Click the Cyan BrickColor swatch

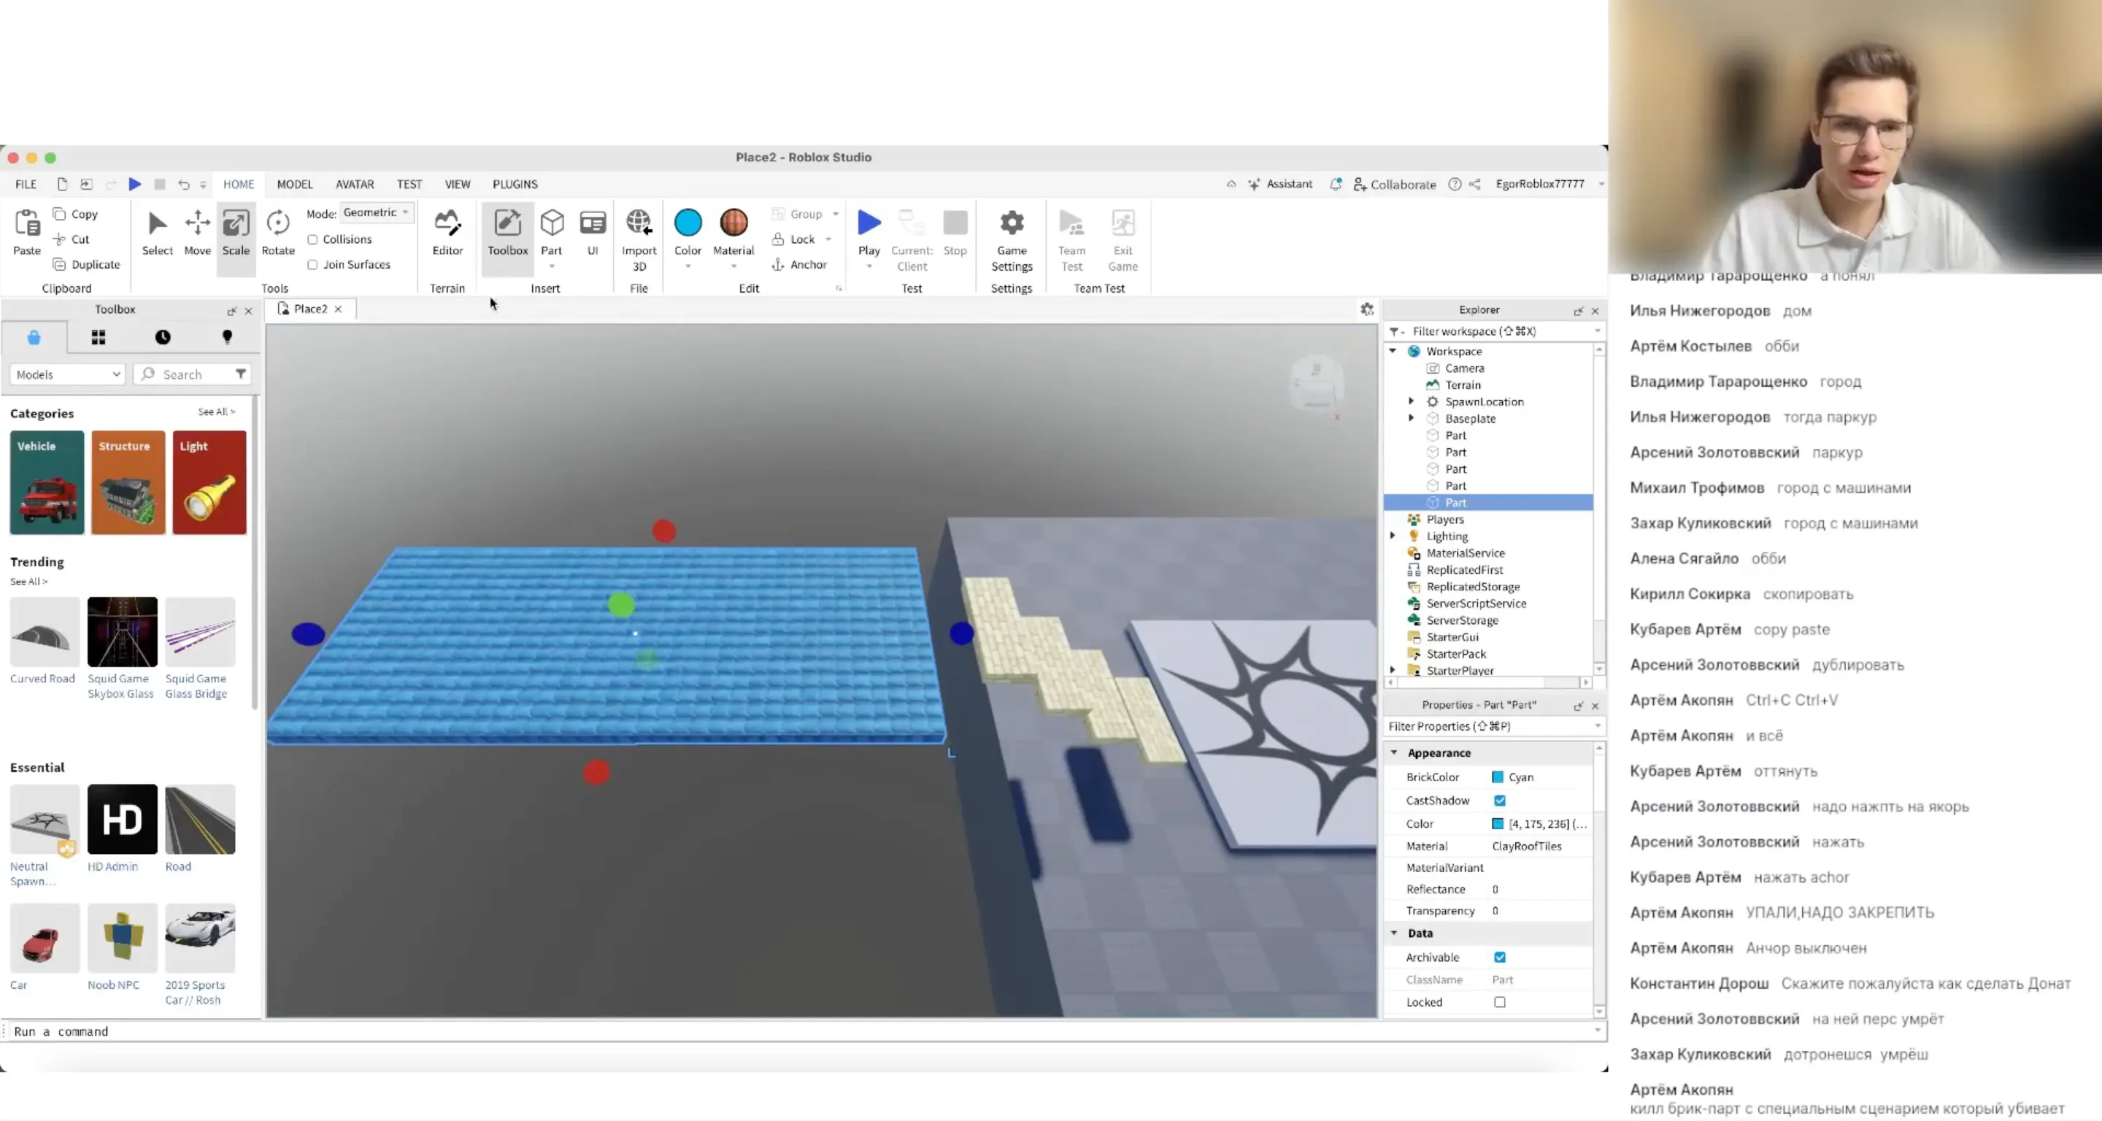[1498, 777]
